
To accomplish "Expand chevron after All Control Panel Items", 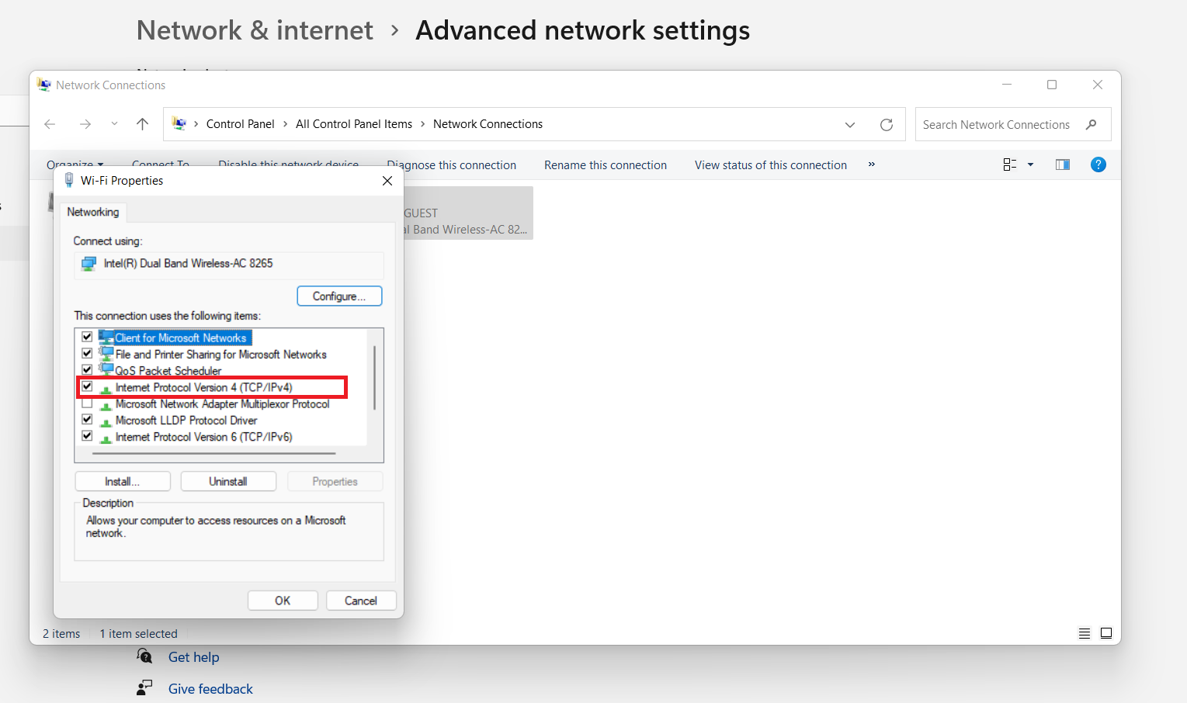I will click(x=423, y=124).
